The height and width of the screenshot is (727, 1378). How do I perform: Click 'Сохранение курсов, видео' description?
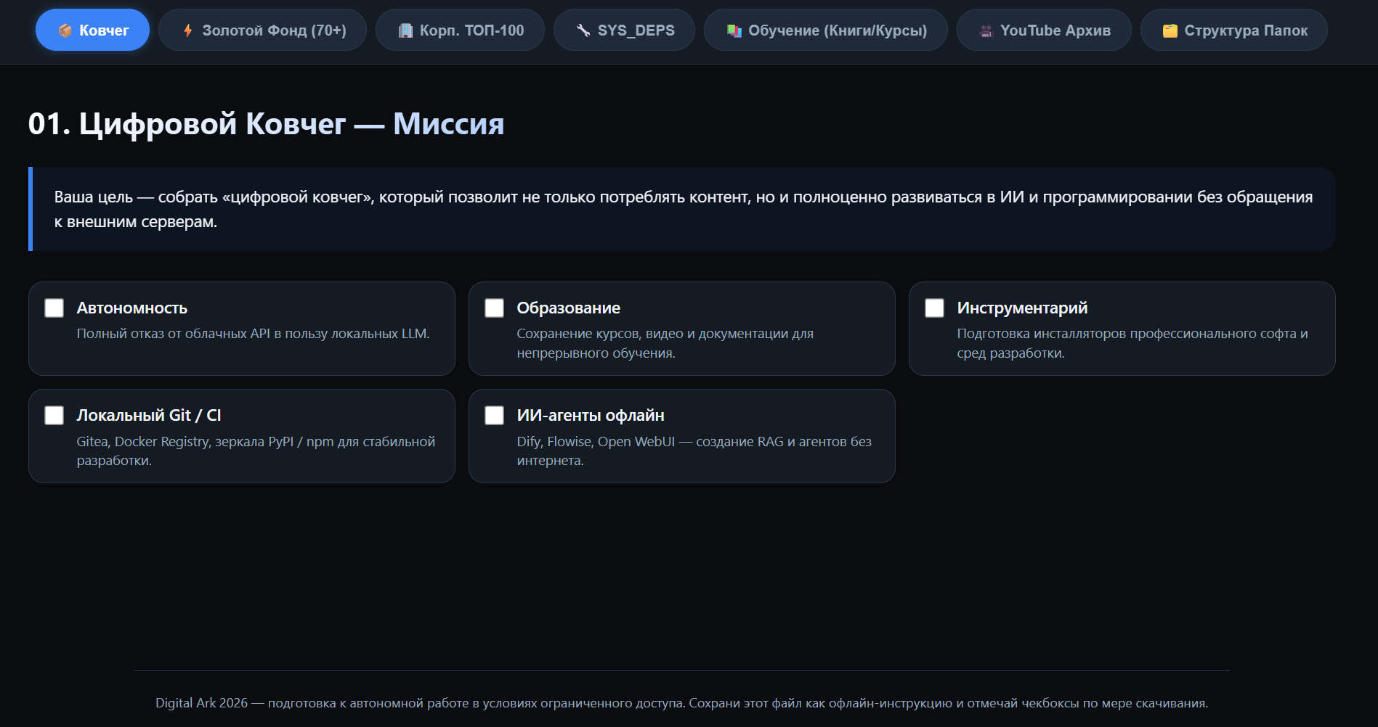point(665,343)
